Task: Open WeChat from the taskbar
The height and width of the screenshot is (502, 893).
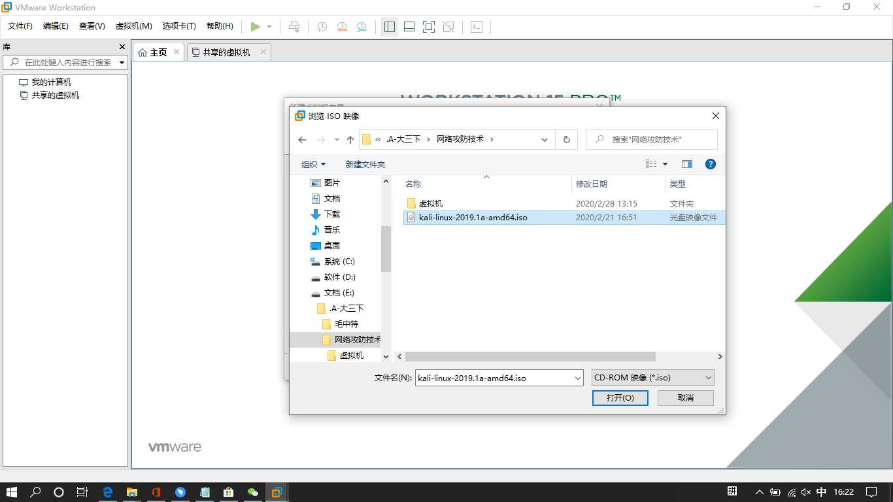Action: click(x=252, y=492)
